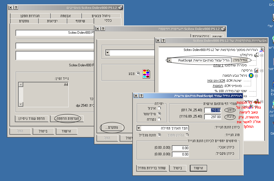Select the נקודה unit radio button
Image resolution: width=274 pixels, height=181 pixels.
pos(159,120)
